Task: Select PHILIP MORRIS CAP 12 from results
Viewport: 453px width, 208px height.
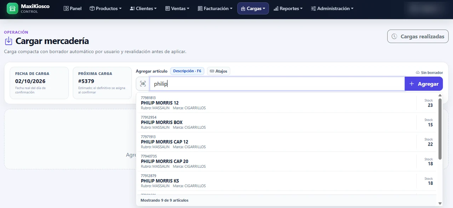Action: (287, 142)
